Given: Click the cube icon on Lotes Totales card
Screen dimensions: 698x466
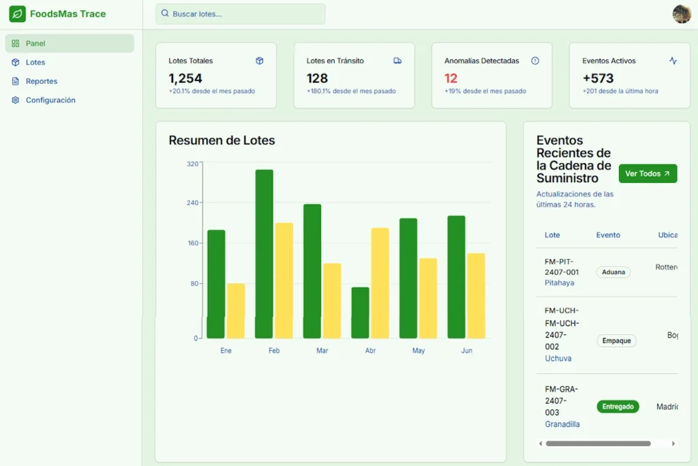Looking at the screenshot, I should click(260, 61).
